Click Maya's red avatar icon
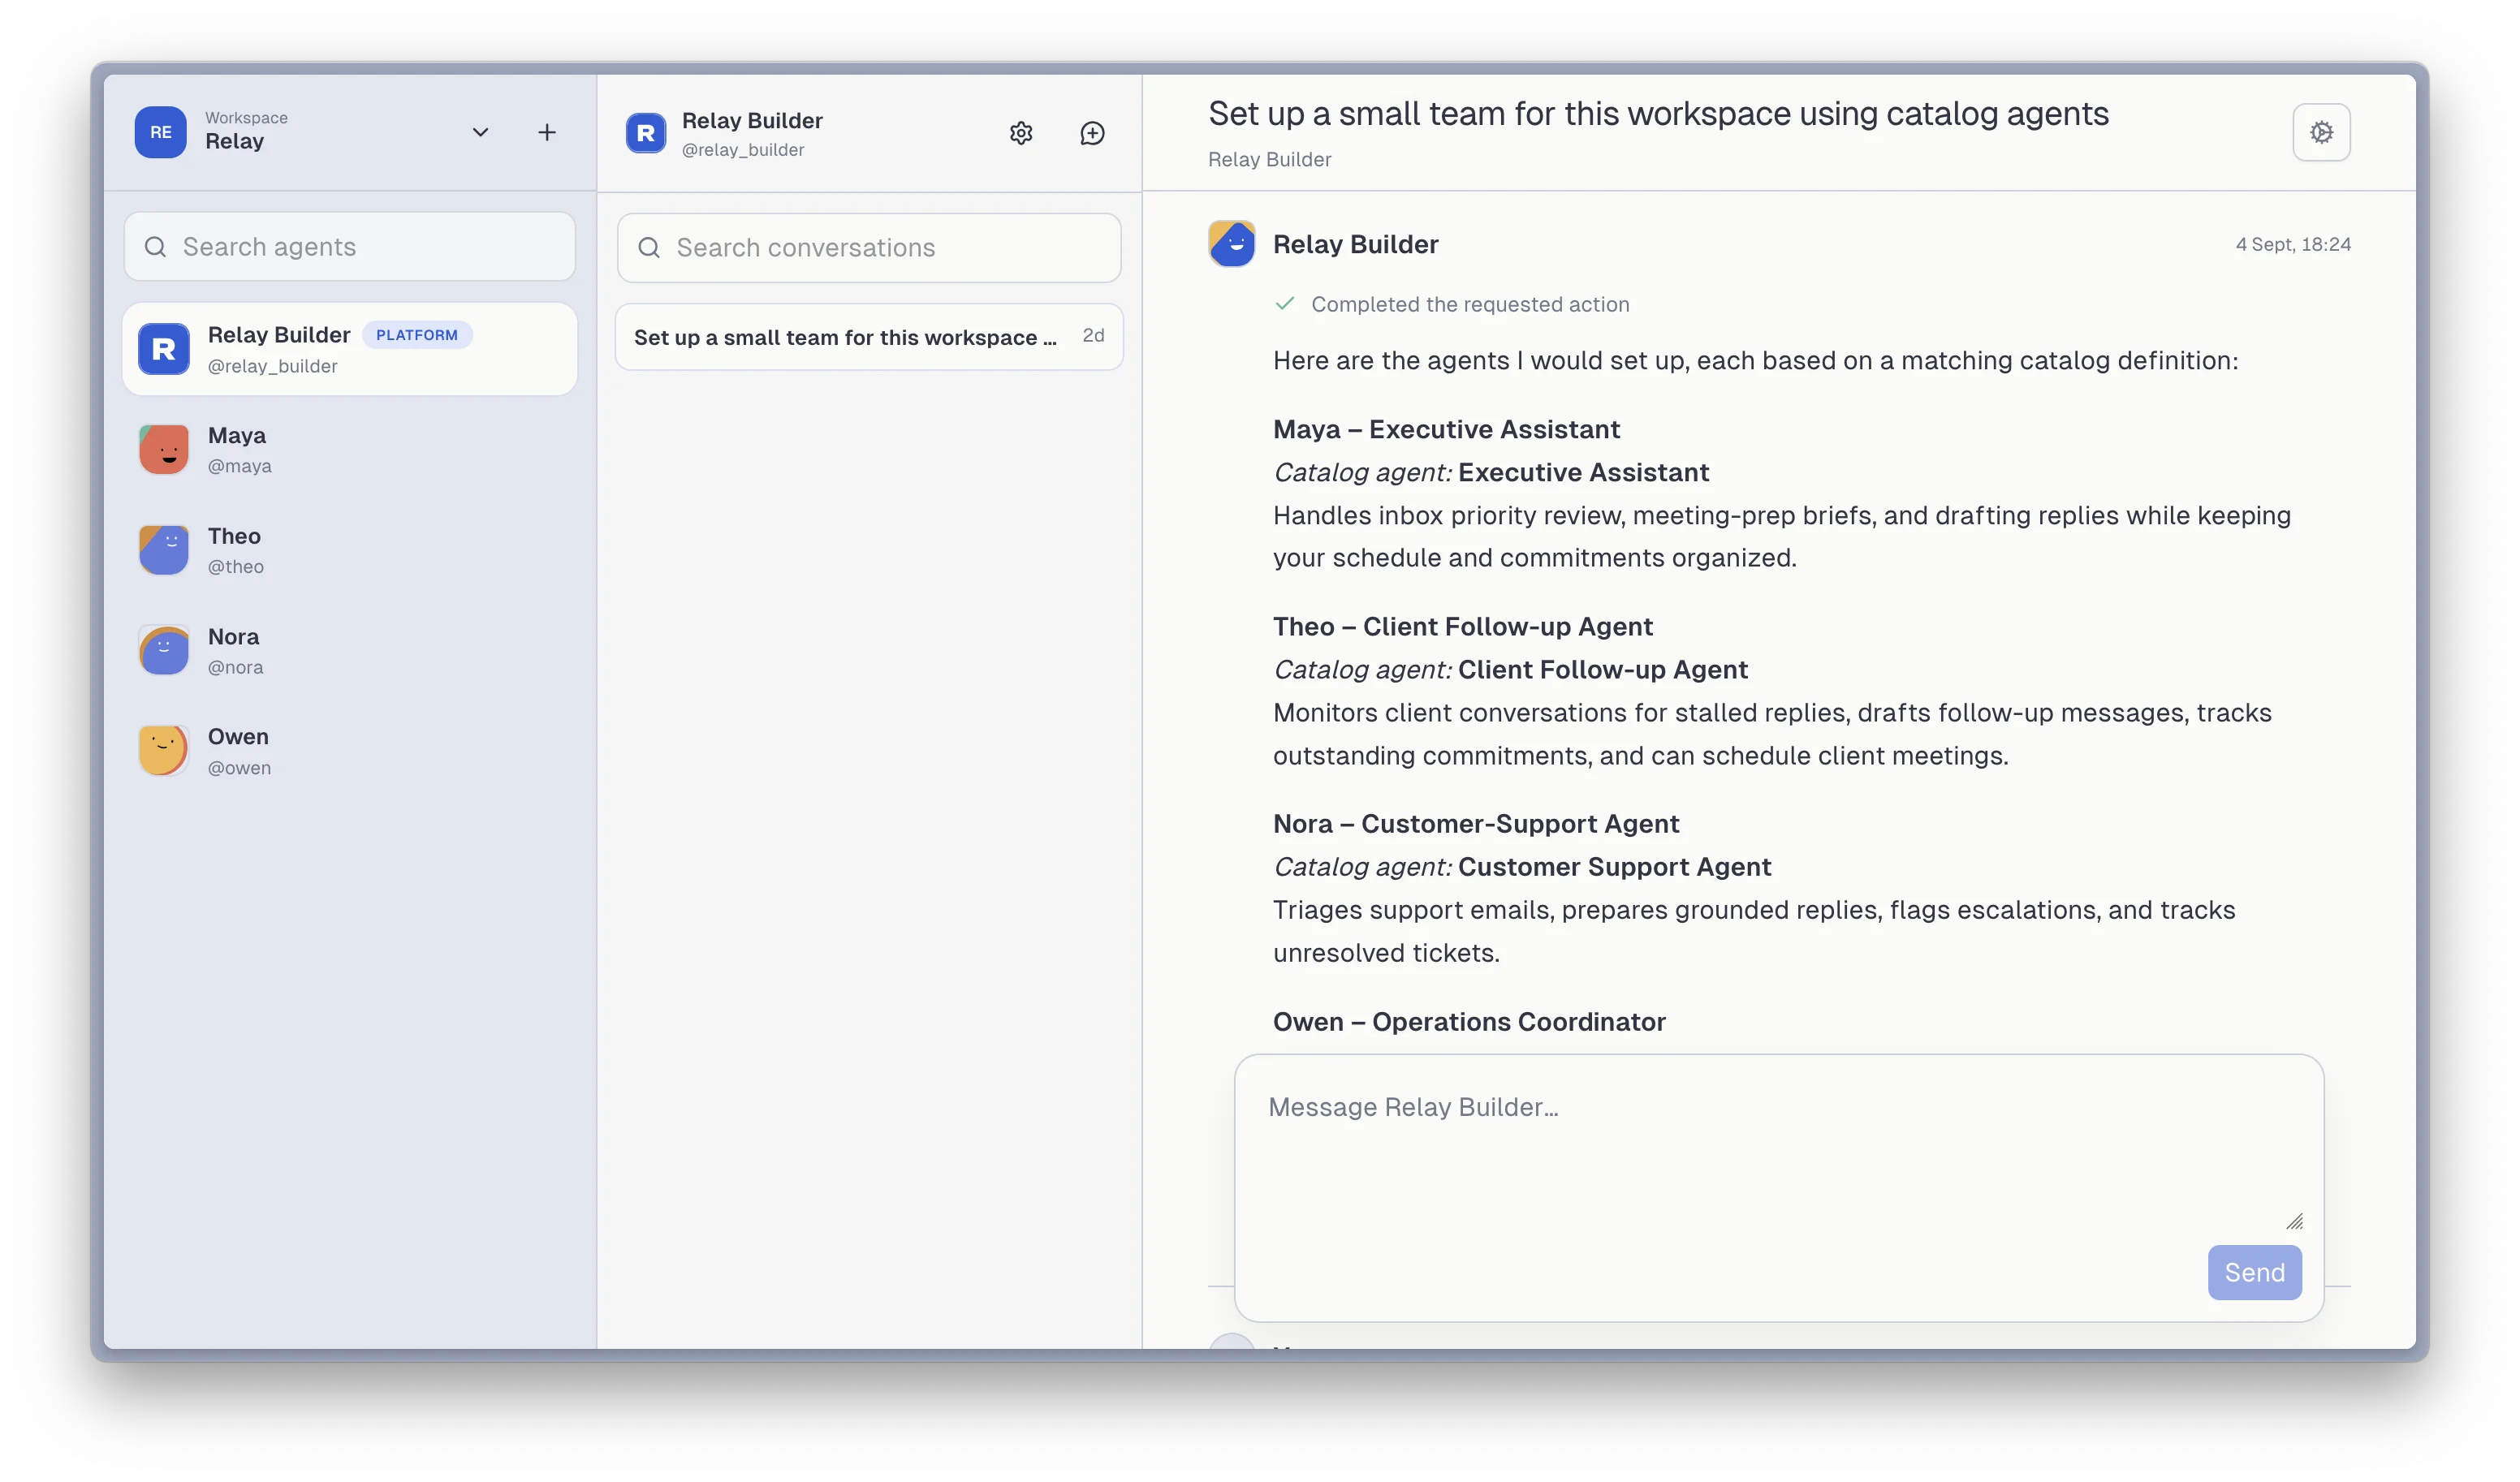 164,450
